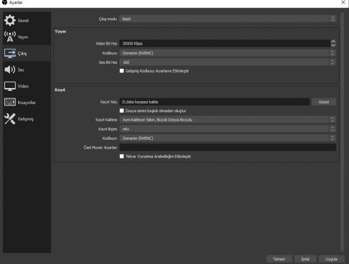The image size is (349, 264).
Task: Open the Ses Bit Hızı dropdown
Action: [227, 62]
